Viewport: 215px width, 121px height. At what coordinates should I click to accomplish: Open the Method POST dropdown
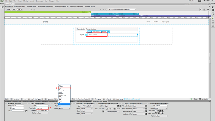click(x=161, y=108)
